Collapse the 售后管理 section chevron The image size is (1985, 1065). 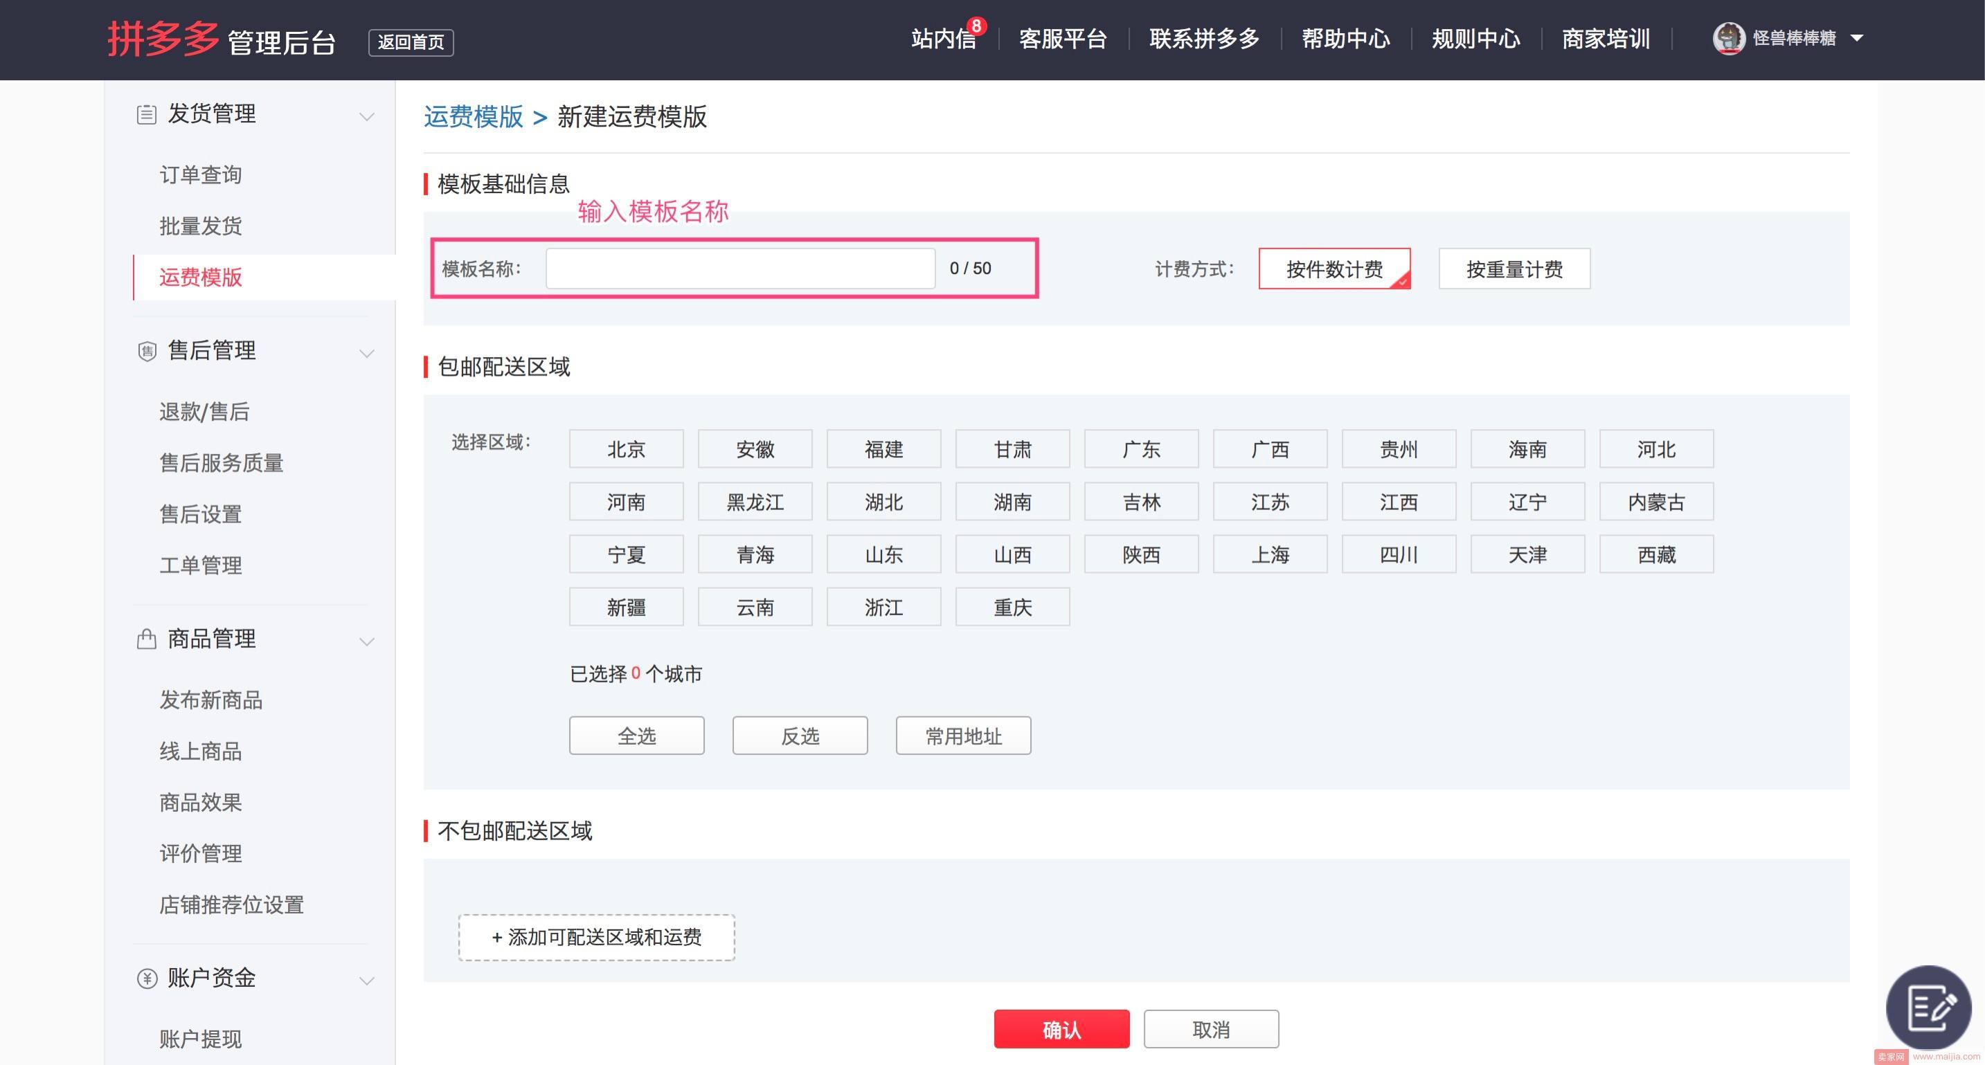(367, 354)
